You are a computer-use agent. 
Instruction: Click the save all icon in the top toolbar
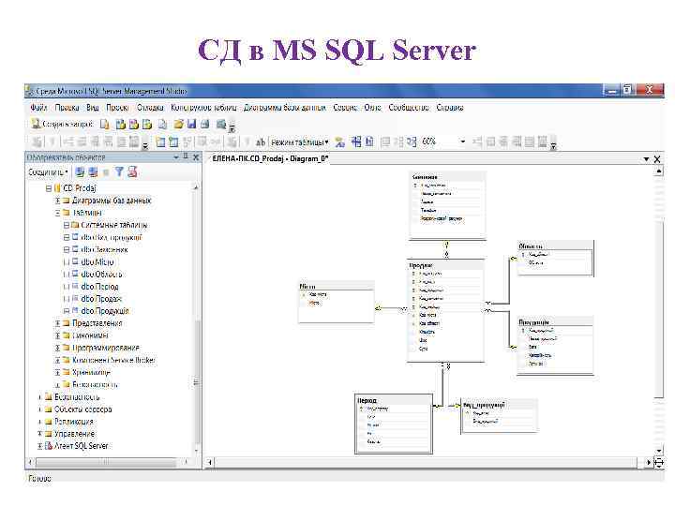point(205,125)
